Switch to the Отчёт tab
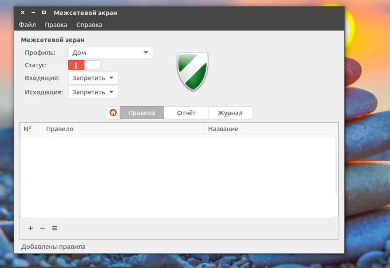Screen dimensions: 390x268 tap(186, 113)
